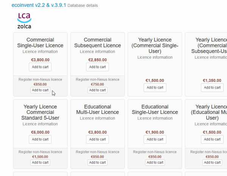
Task: Click the €6,000.00 price text
Action: click(40, 132)
